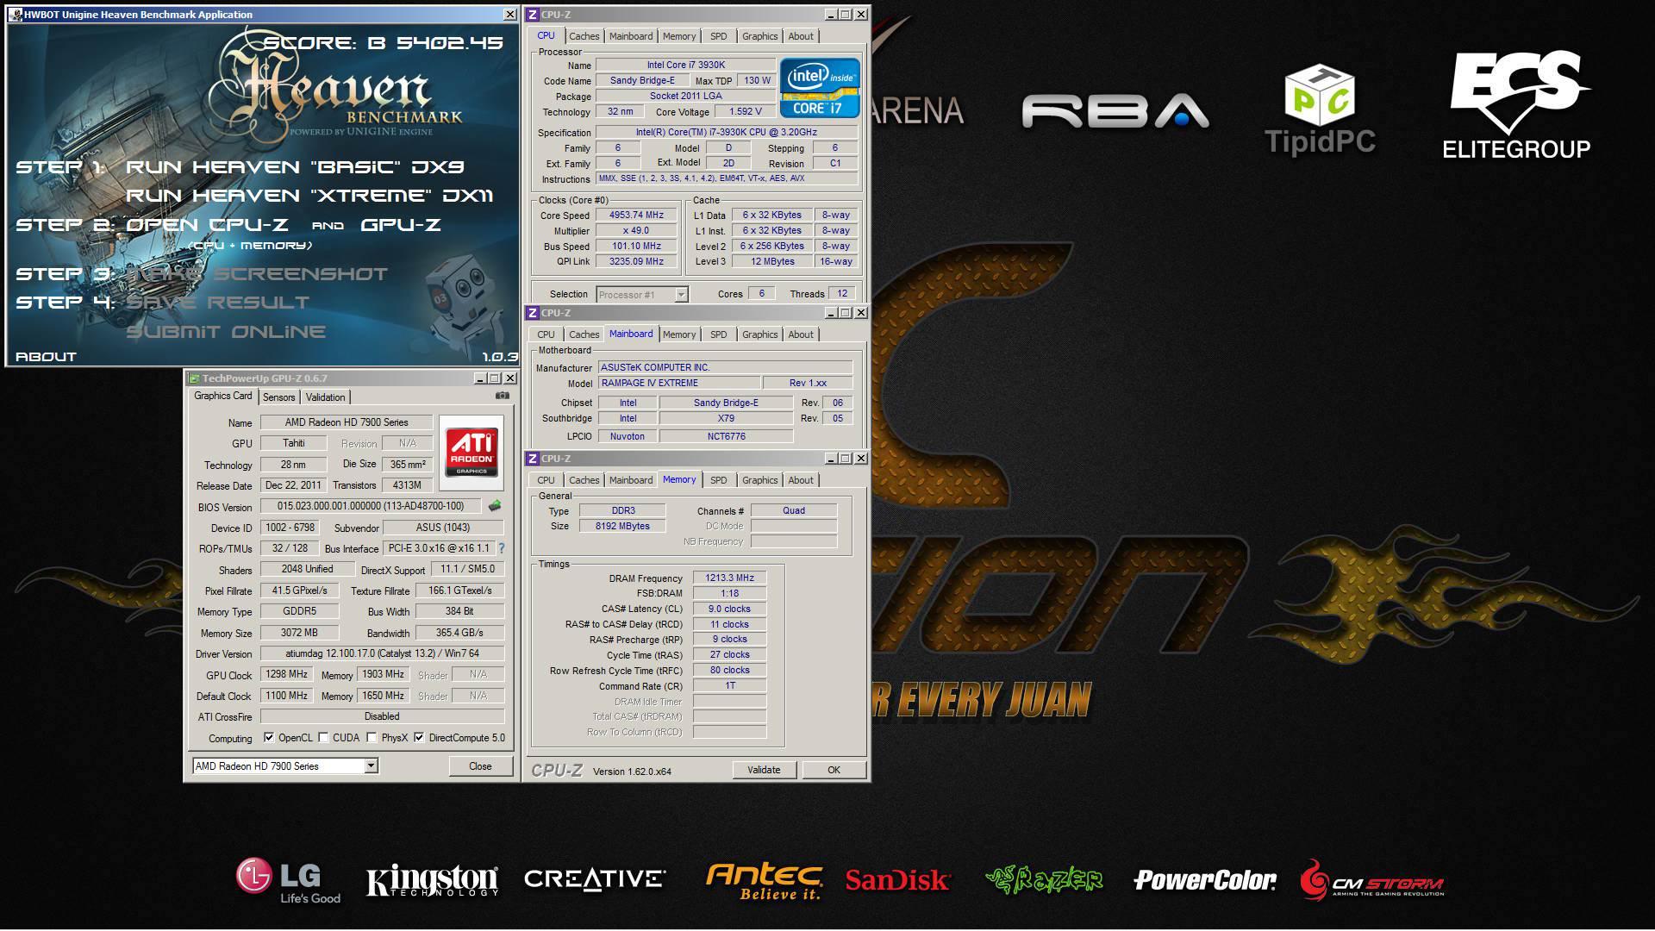This screenshot has width=1655, height=931.
Task: Click the RAMPAGE IV EXTREME model field
Action: coord(679,383)
